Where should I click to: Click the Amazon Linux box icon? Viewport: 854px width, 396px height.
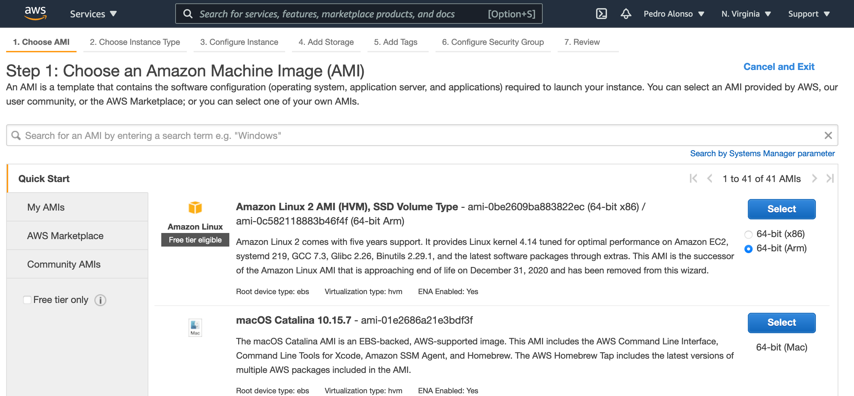click(195, 208)
